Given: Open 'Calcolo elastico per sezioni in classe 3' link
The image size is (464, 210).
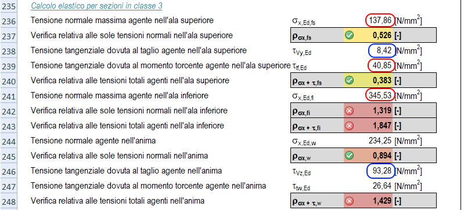Looking at the screenshot, I should [x=96, y=6].
